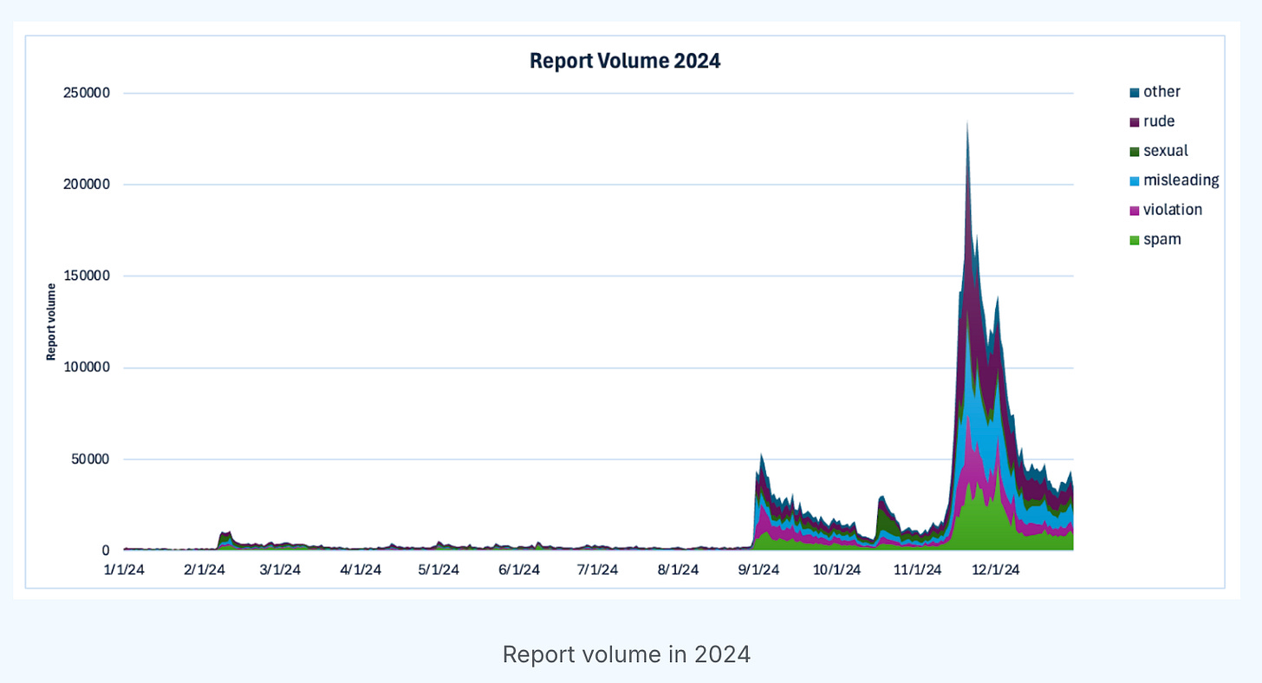Click the 100000 y-axis label

(87, 368)
